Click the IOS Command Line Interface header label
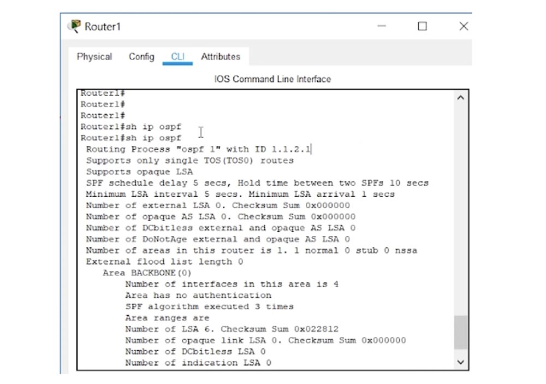The height and width of the screenshot is (384, 546). [x=272, y=79]
